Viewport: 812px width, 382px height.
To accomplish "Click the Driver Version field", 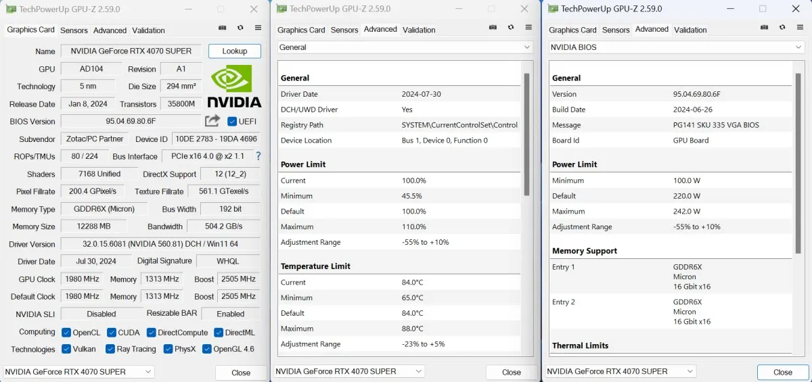I will coord(160,244).
